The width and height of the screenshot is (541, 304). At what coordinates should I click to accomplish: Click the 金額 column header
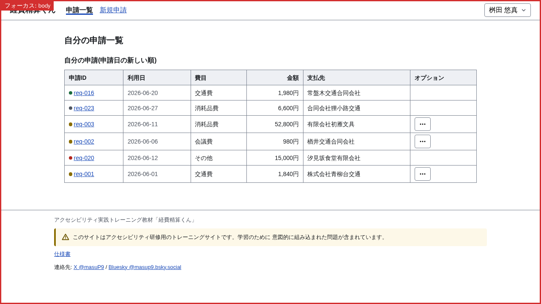pos(275,78)
